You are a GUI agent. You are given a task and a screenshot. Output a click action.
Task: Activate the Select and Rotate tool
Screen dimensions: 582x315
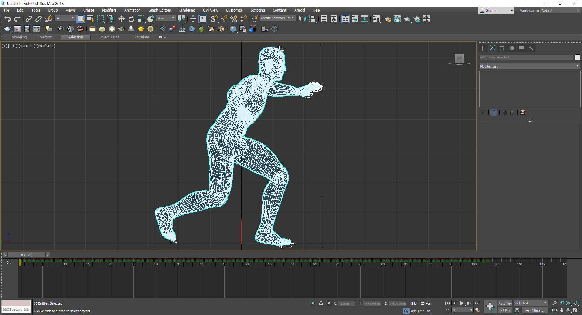(131, 19)
